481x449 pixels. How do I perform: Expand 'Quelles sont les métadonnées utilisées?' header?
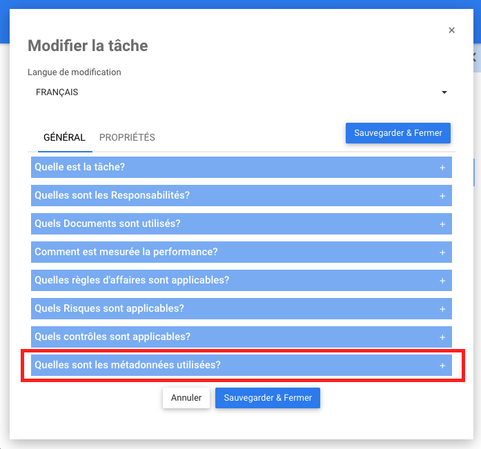coord(128,366)
